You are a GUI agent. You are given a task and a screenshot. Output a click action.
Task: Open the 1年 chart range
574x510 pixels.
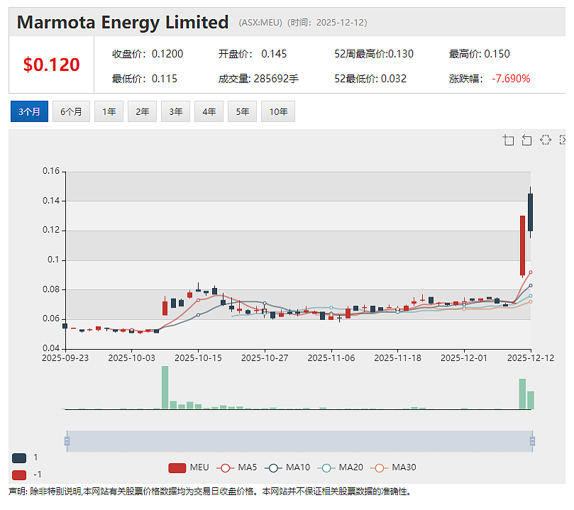coord(109,111)
